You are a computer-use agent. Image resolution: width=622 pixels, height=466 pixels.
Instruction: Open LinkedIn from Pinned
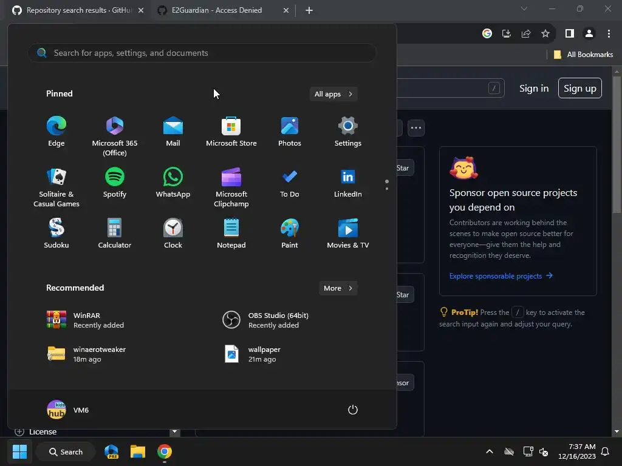[348, 183]
